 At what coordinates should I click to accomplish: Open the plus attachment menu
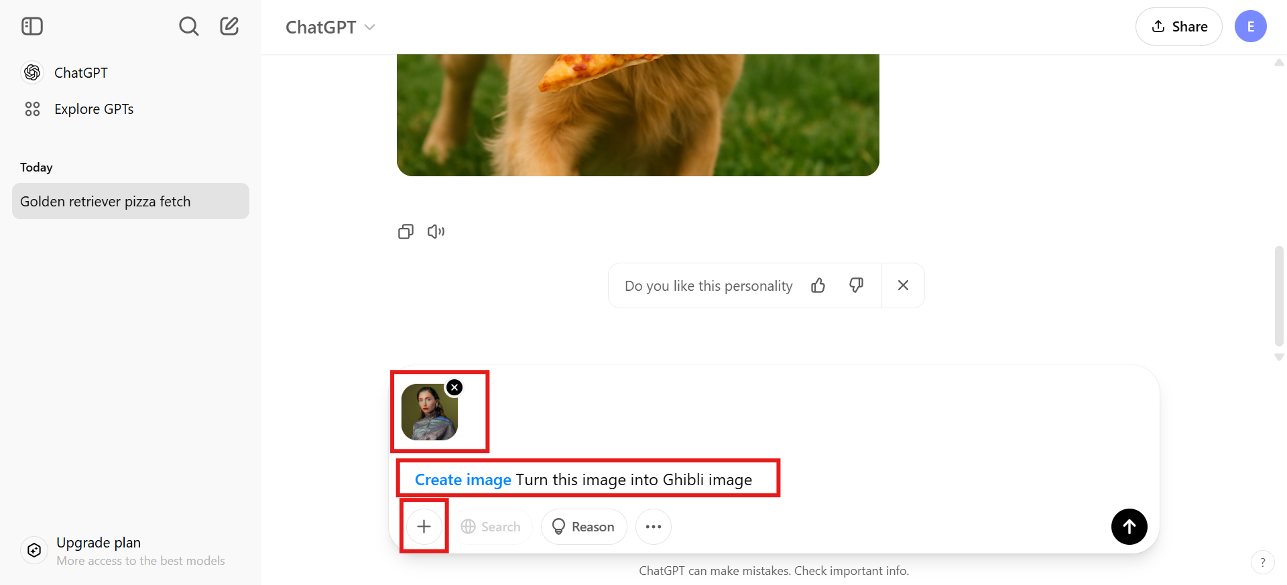pyautogui.click(x=424, y=527)
